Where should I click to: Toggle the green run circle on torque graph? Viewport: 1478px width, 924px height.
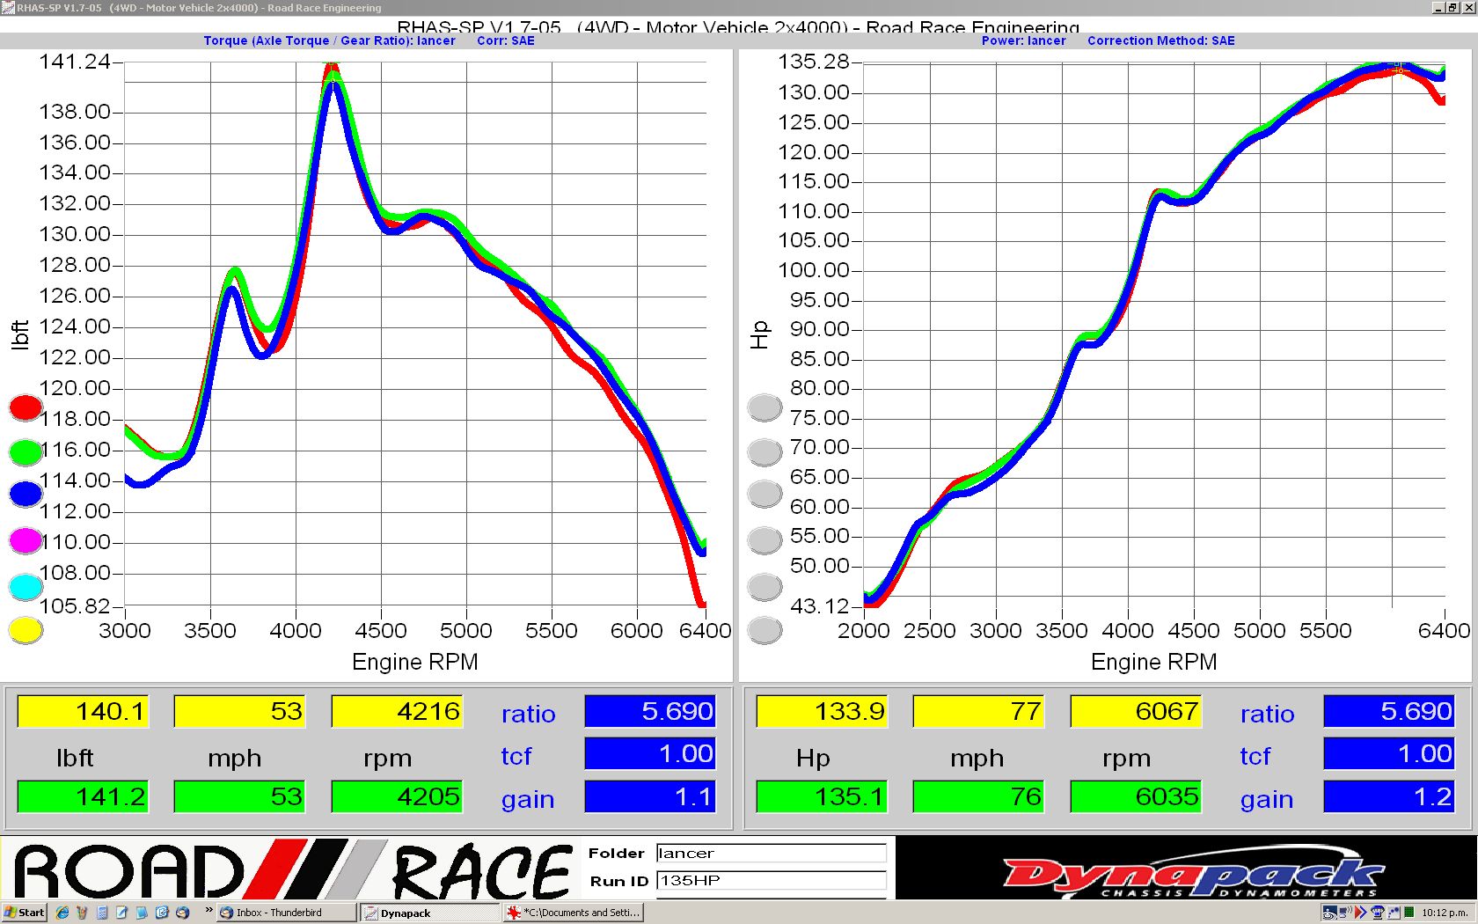[x=26, y=452]
